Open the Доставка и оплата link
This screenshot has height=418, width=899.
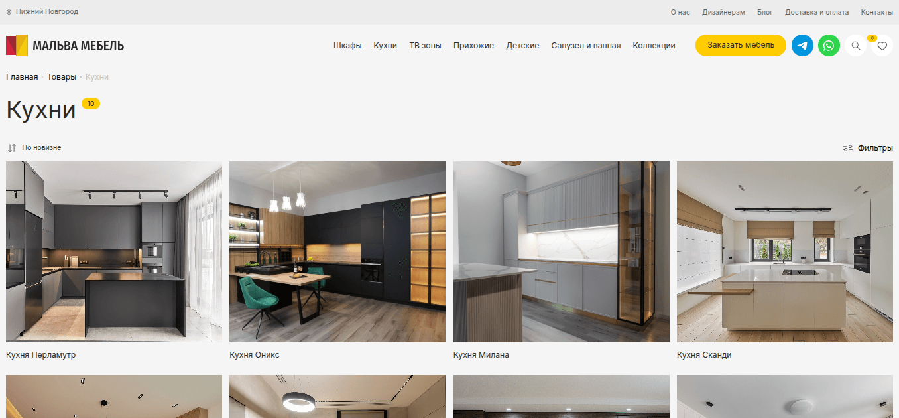coord(817,12)
